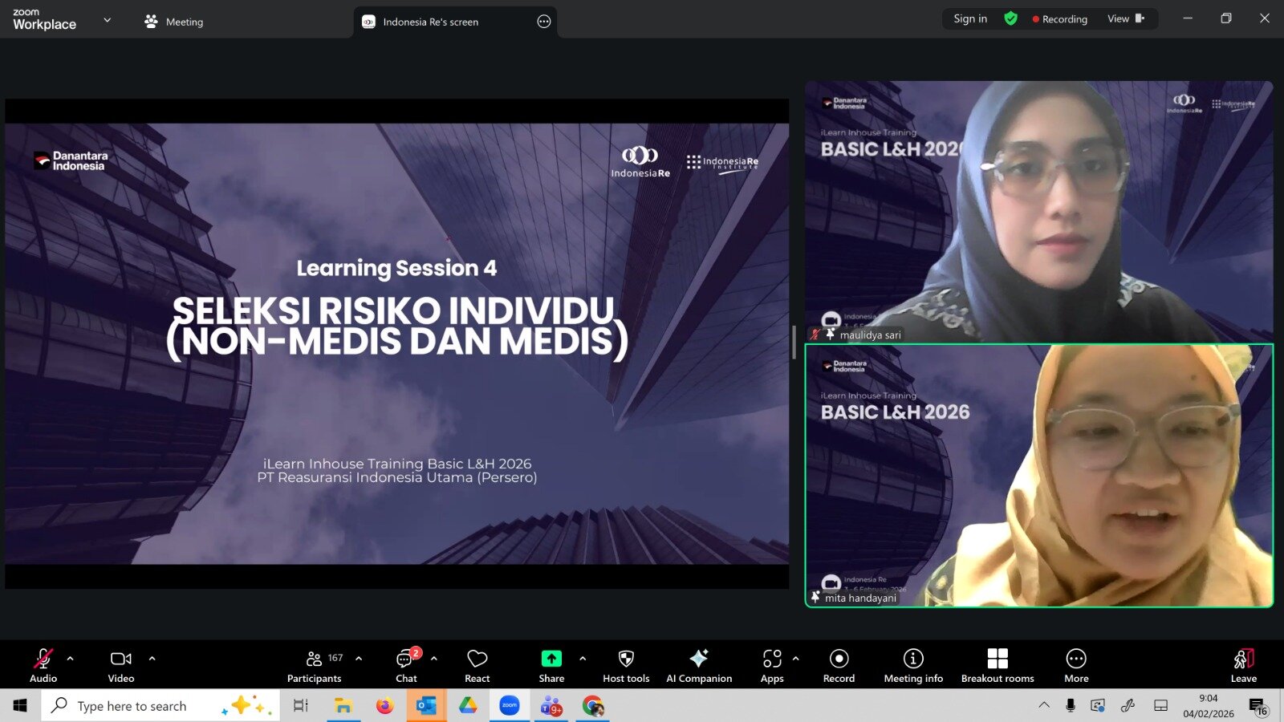
Task: Leave the meeting
Action: tap(1243, 665)
